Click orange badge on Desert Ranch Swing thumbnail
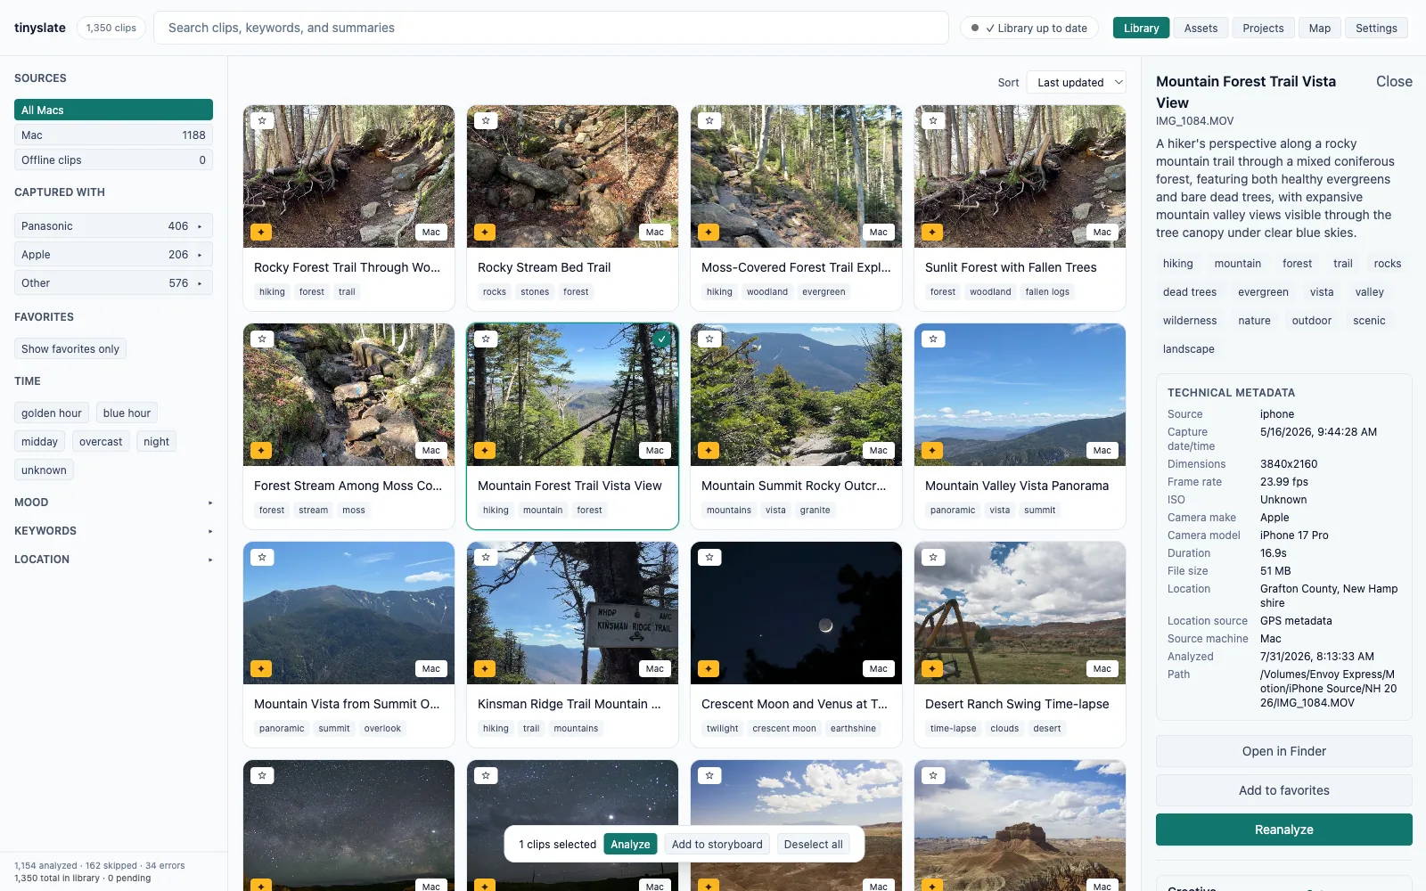 click(932, 668)
